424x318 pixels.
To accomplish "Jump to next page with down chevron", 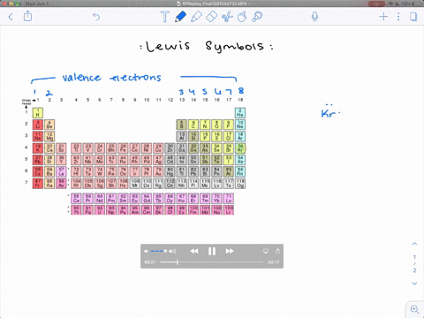I will 414,284.
